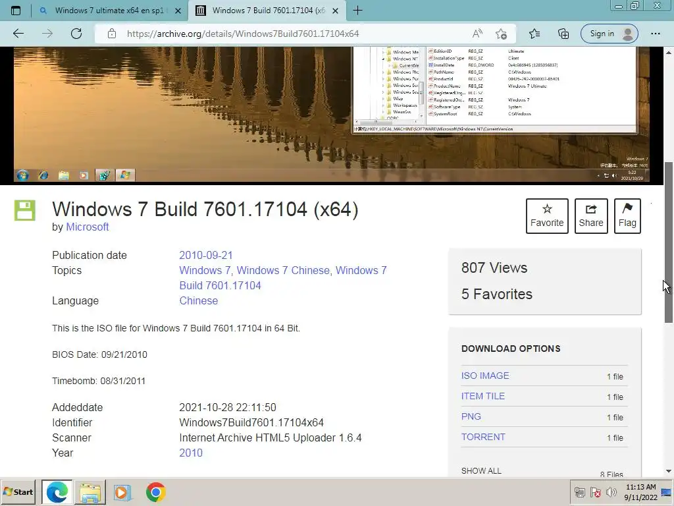Download the PNG file
Viewport: 674px width, 506px height.
pyautogui.click(x=471, y=416)
